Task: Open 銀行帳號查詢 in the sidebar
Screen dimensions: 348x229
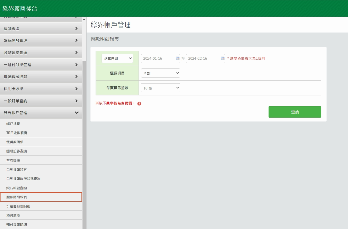Action: (x=41, y=188)
